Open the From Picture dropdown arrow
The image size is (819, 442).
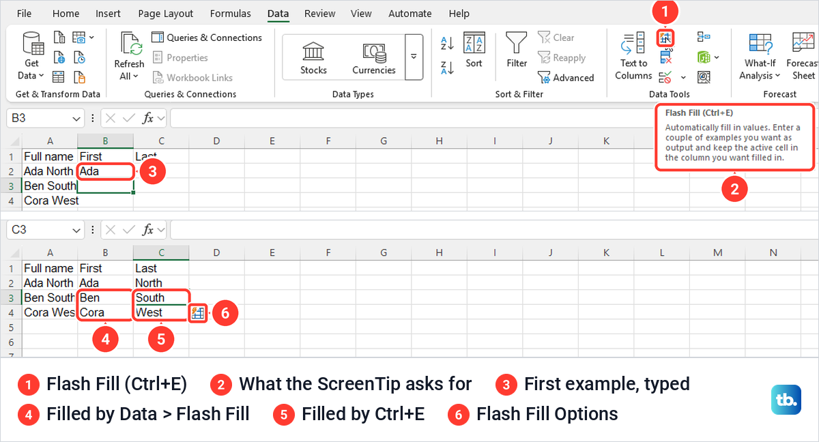point(92,38)
